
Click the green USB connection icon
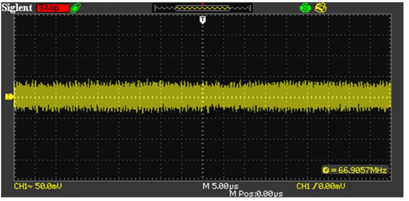click(x=74, y=8)
